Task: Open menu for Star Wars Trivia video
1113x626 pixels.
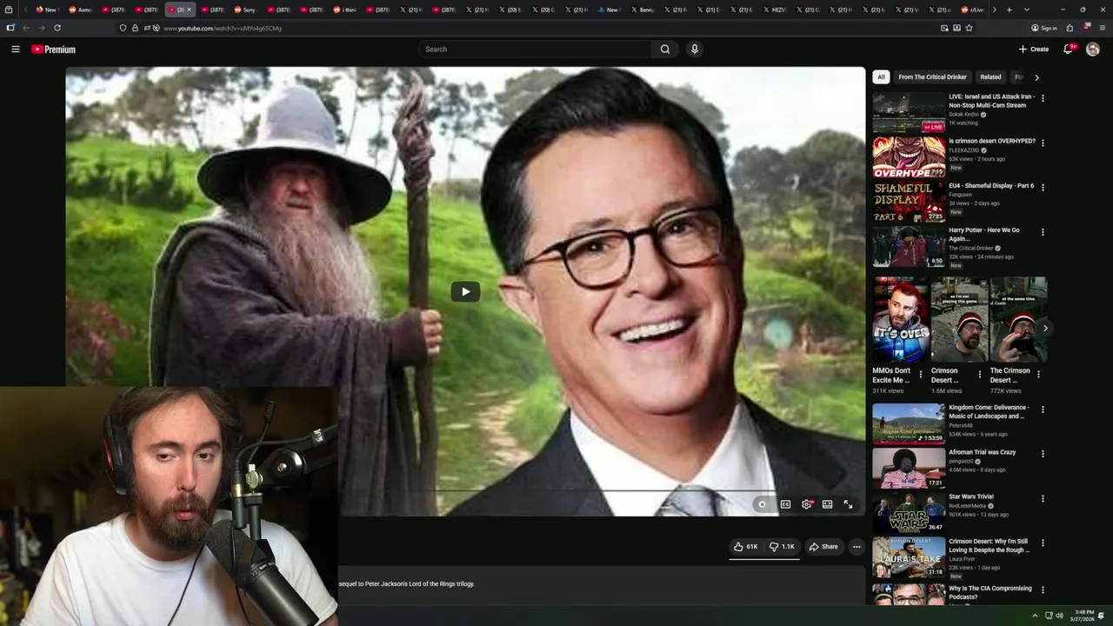Action: coord(1043,498)
